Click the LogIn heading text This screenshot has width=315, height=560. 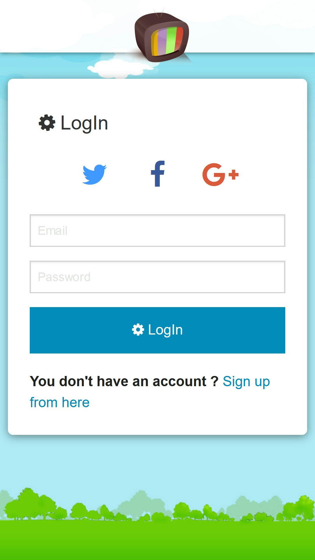pyautogui.click(x=84, y=123)
